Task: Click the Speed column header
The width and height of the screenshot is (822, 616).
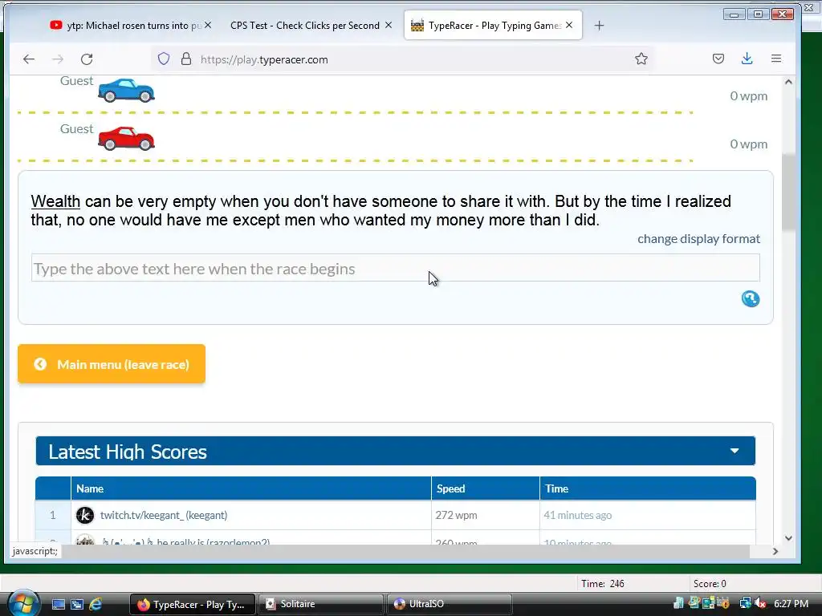Action: (x=486, y=488)
